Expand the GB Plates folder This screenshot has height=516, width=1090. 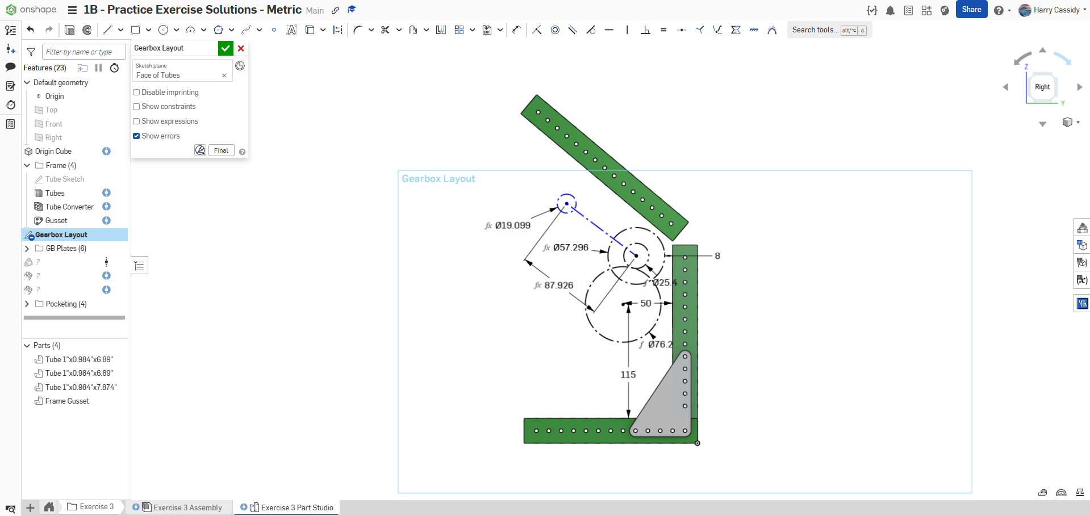point(27,249)
